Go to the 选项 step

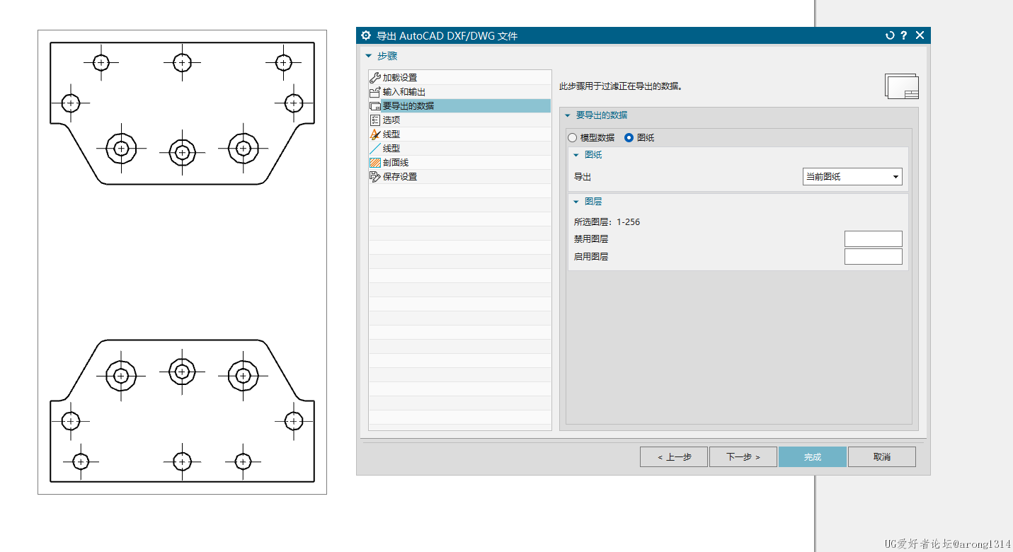[x=459, y=120]
